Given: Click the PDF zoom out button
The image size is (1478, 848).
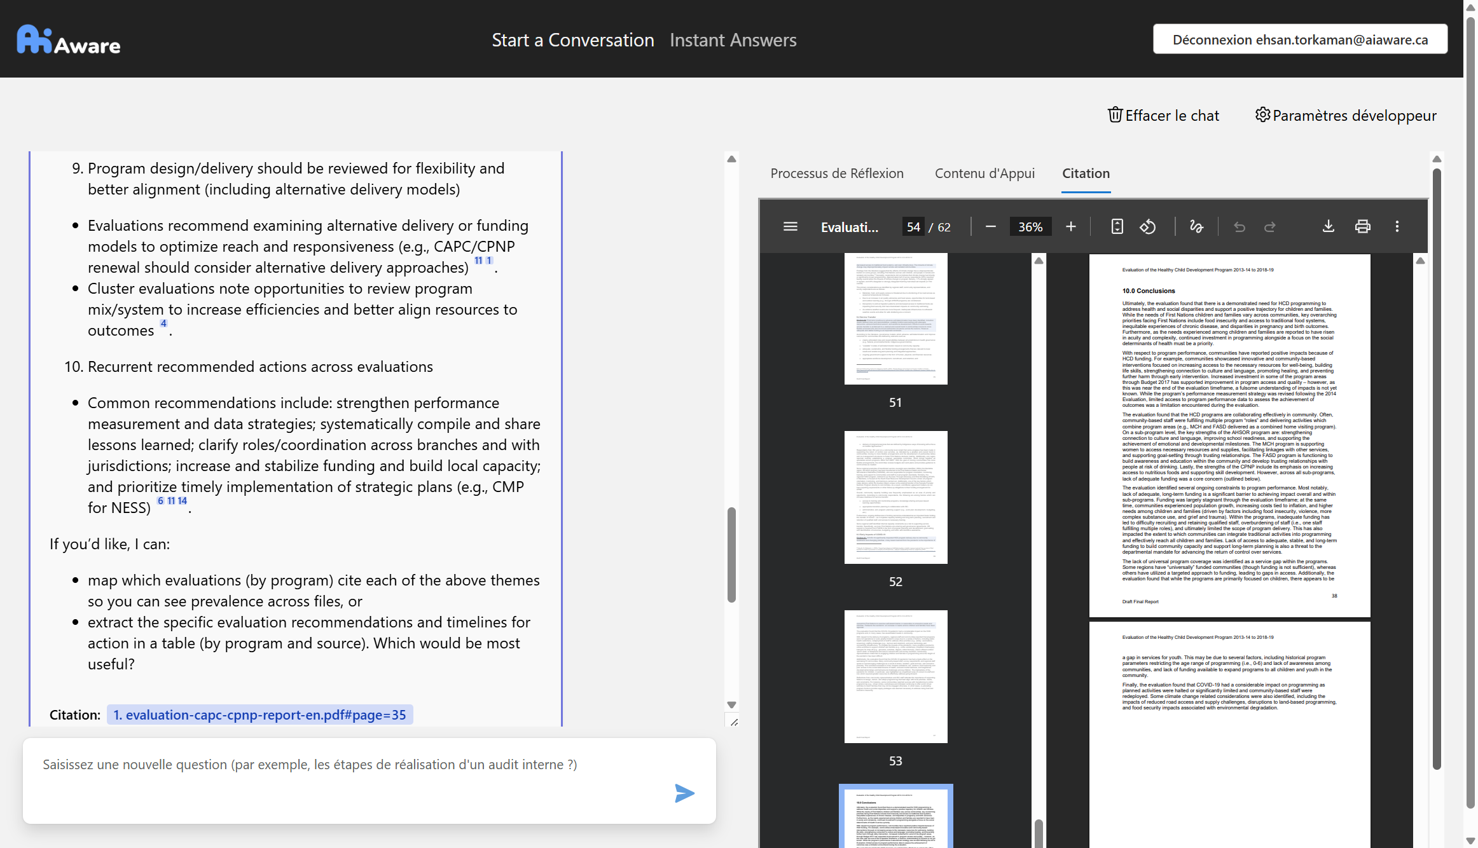Looking at the screenshot, I should tap(990, 227).
